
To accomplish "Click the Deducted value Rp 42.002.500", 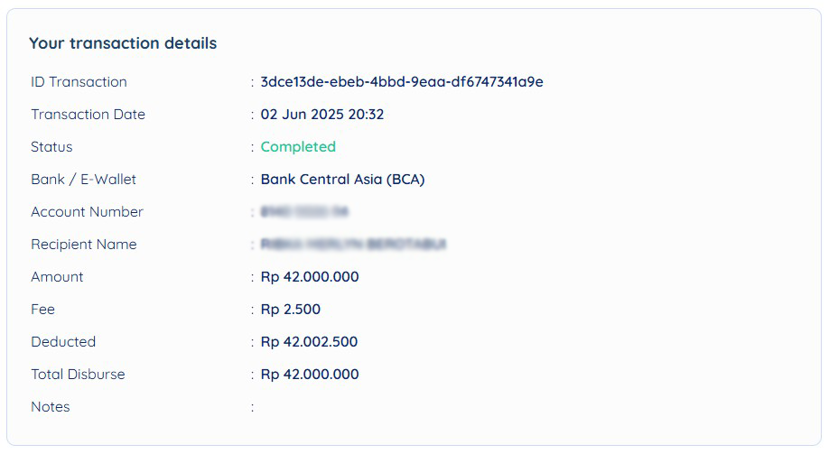I will coord(309,342).
